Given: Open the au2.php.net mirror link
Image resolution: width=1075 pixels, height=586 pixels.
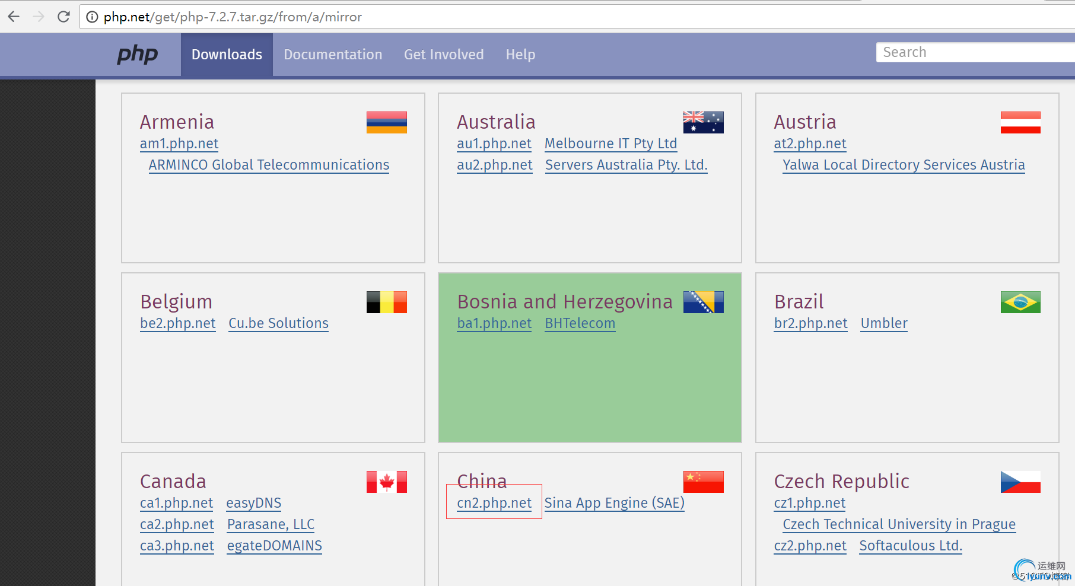Looking at the screenshot, I should 495,165.
